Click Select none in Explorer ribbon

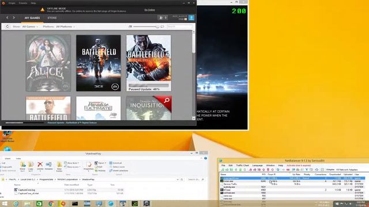pos(117,167)
